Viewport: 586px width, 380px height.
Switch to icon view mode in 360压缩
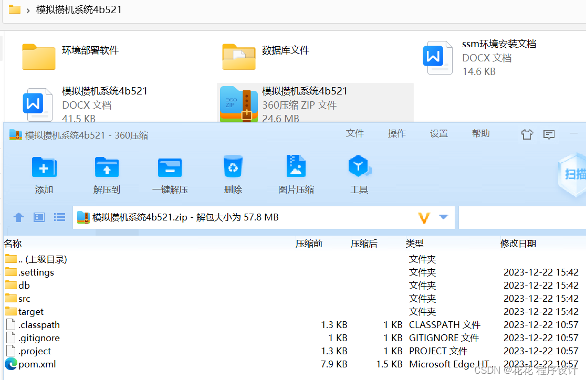point(39,217)
